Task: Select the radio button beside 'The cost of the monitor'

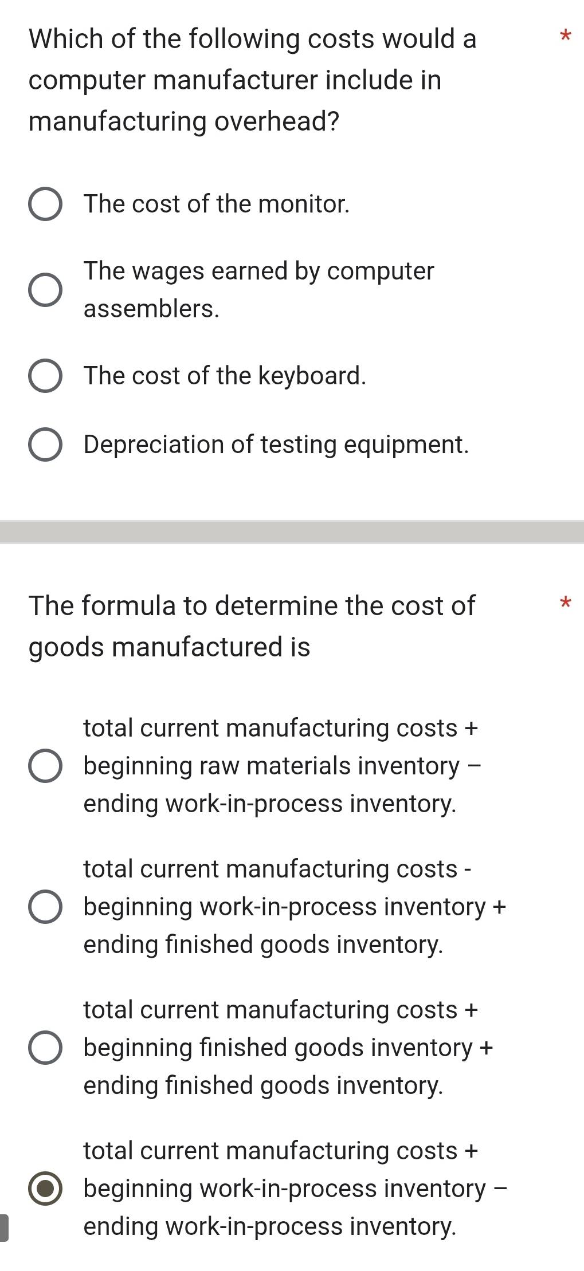Action: tap(45, 204)
